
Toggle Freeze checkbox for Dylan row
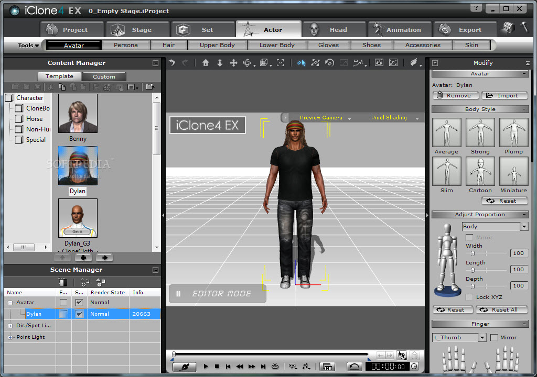click(63, 314)
